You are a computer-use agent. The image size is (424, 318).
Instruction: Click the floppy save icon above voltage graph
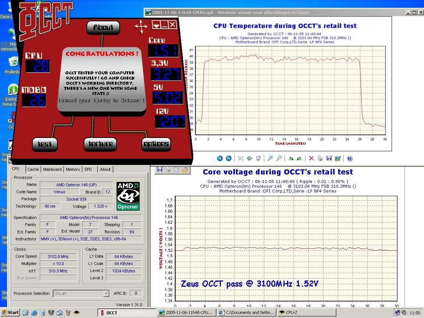click(160, 169)
